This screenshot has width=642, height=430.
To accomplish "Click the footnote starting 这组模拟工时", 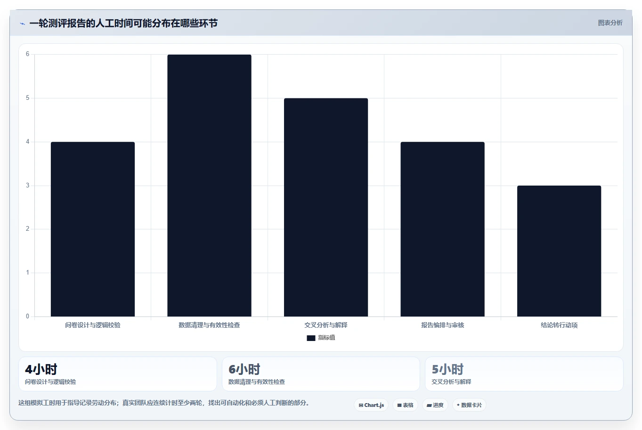I will (164, 403).
